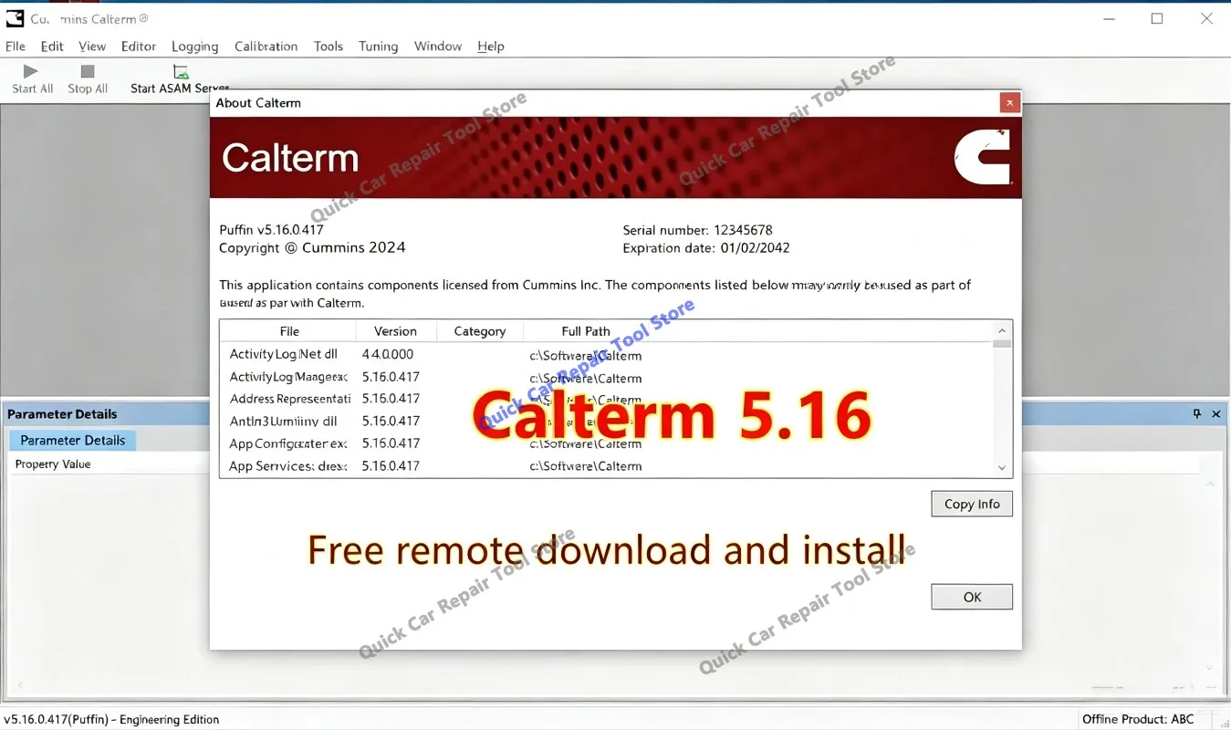Open the Tuning menu
The image size is (1231, 730).
pos(378,47)
